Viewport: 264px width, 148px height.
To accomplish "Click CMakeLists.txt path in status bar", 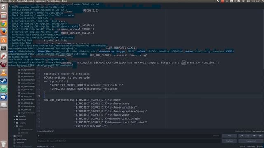I will point(42,146).
